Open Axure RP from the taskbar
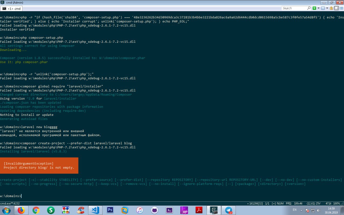Screen dimensions: 344x215 tap(184, 210)
